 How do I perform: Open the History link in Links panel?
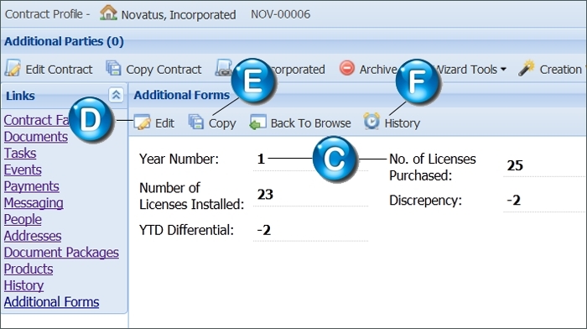point(24,285)
